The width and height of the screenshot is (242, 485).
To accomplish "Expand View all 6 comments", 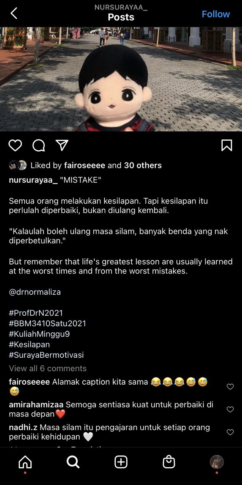I will [48, 368].
